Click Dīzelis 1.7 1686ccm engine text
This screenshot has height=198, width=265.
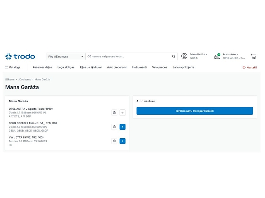(28, 113)
